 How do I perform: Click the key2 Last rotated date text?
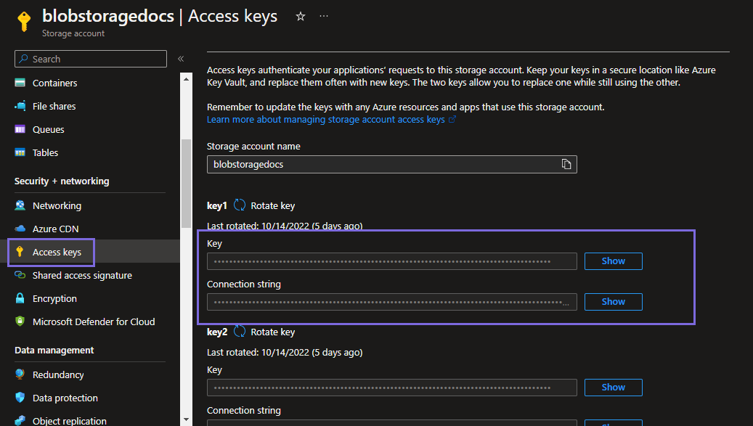(285, 353)
